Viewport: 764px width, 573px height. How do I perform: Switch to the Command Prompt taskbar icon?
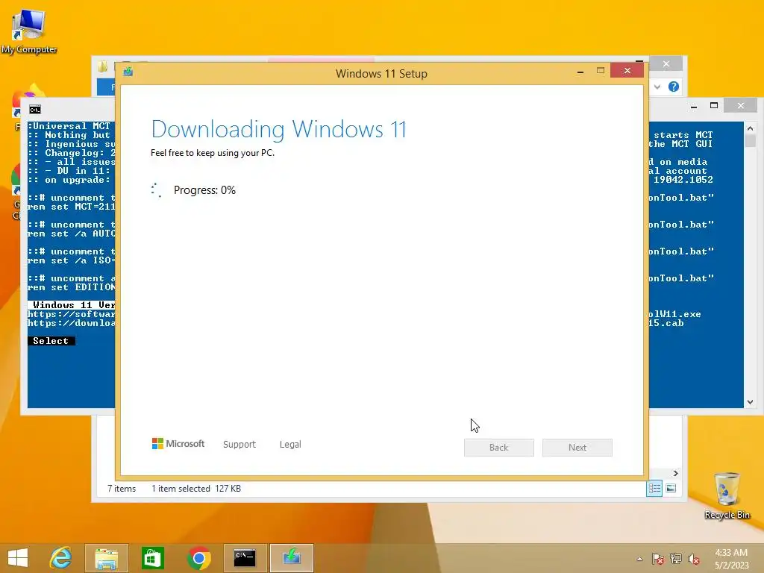(x=245, y=558)
